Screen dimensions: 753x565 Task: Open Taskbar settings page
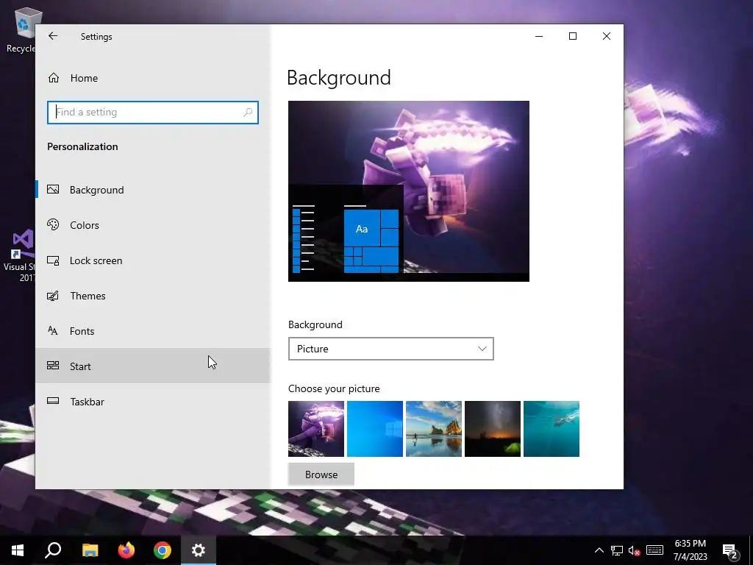(153, 402)
